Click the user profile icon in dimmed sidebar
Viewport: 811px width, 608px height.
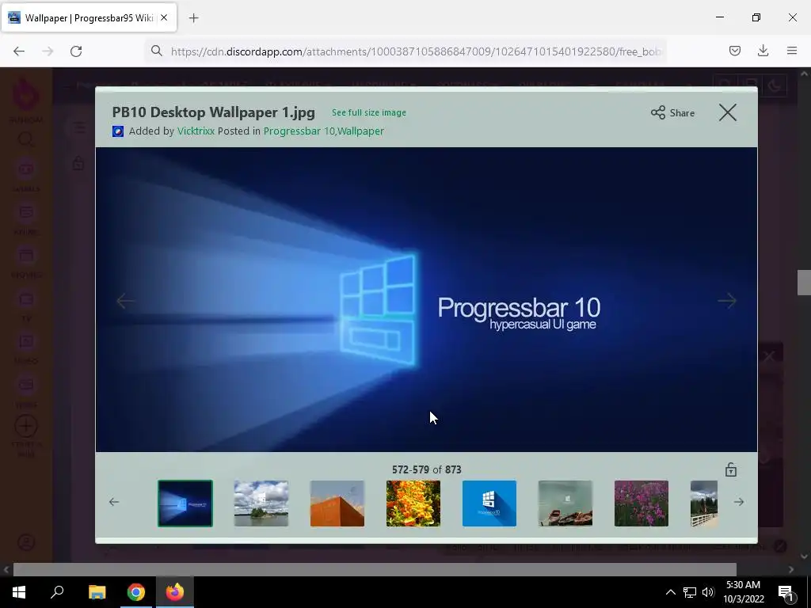[x=26, y=542]
